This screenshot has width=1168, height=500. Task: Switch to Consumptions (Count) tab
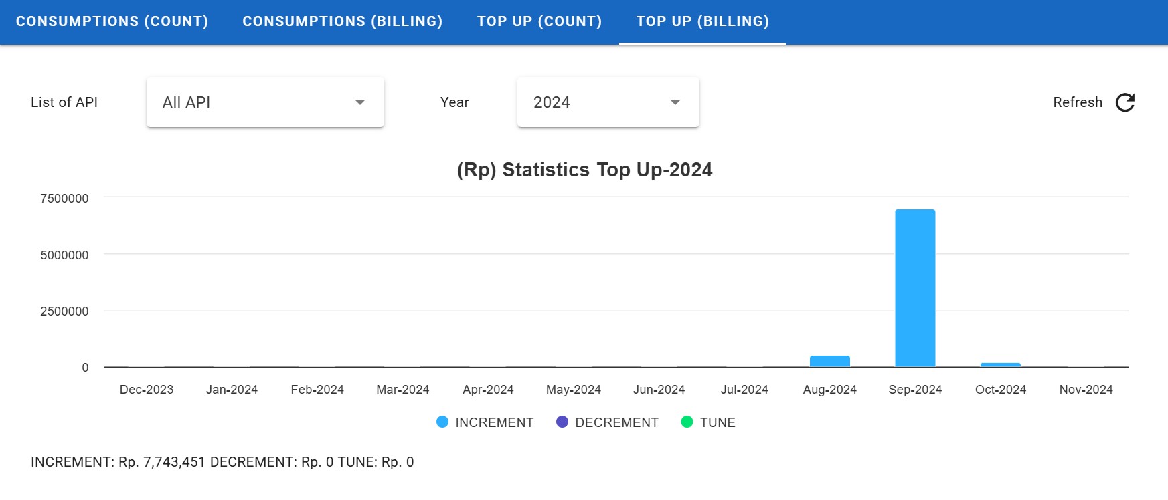(112, 21)
